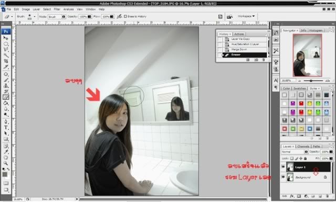The width and height of the screenshot is (336, 202).
Task: Open the layer Opacity arrow
Action: (331, 152)
